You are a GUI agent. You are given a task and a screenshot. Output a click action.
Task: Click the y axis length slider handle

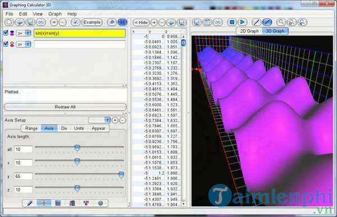pyautogui.click(x=121, y=175)
